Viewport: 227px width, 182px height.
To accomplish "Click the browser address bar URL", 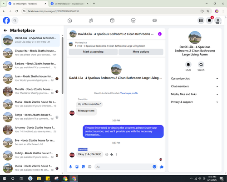I will (53, 11).
